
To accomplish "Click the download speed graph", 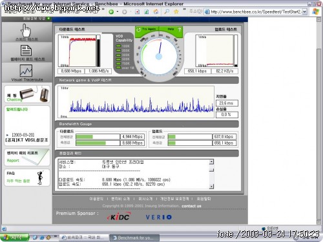I will coord(78,51).
